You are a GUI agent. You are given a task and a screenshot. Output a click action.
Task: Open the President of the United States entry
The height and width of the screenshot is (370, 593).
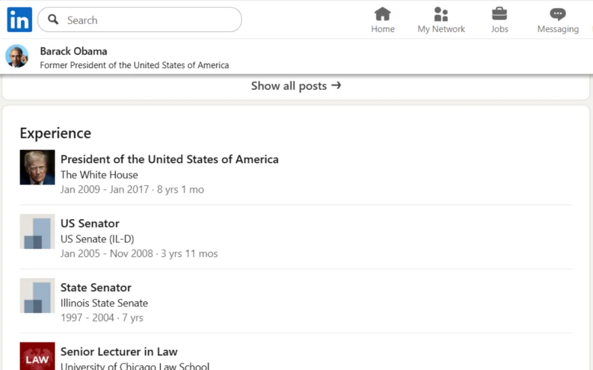170,159
